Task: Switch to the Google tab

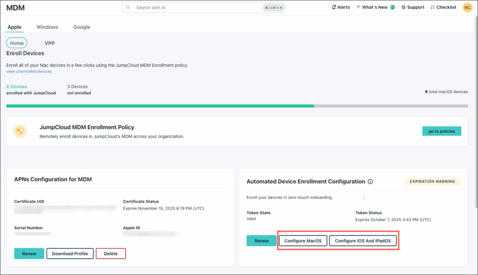Action: coord(82,27)
